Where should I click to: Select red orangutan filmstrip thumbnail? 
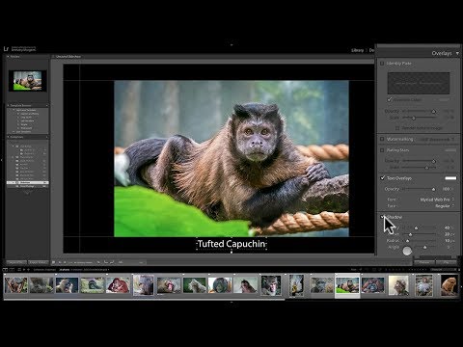pos(118,285)
